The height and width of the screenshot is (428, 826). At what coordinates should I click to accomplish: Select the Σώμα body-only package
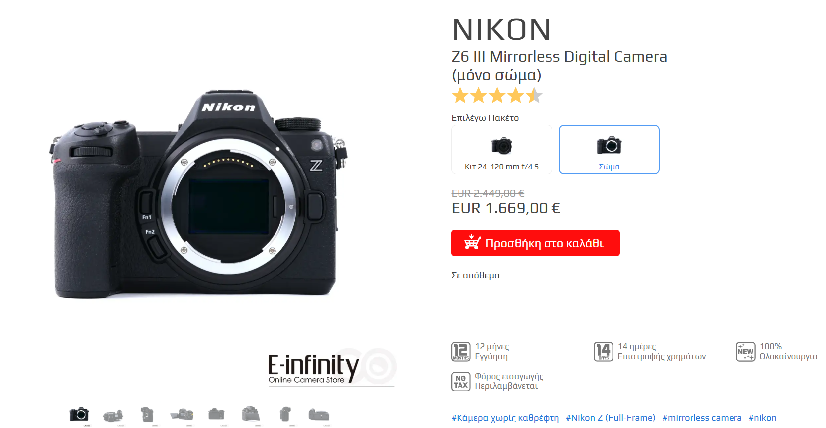click(x=609, y=149)
